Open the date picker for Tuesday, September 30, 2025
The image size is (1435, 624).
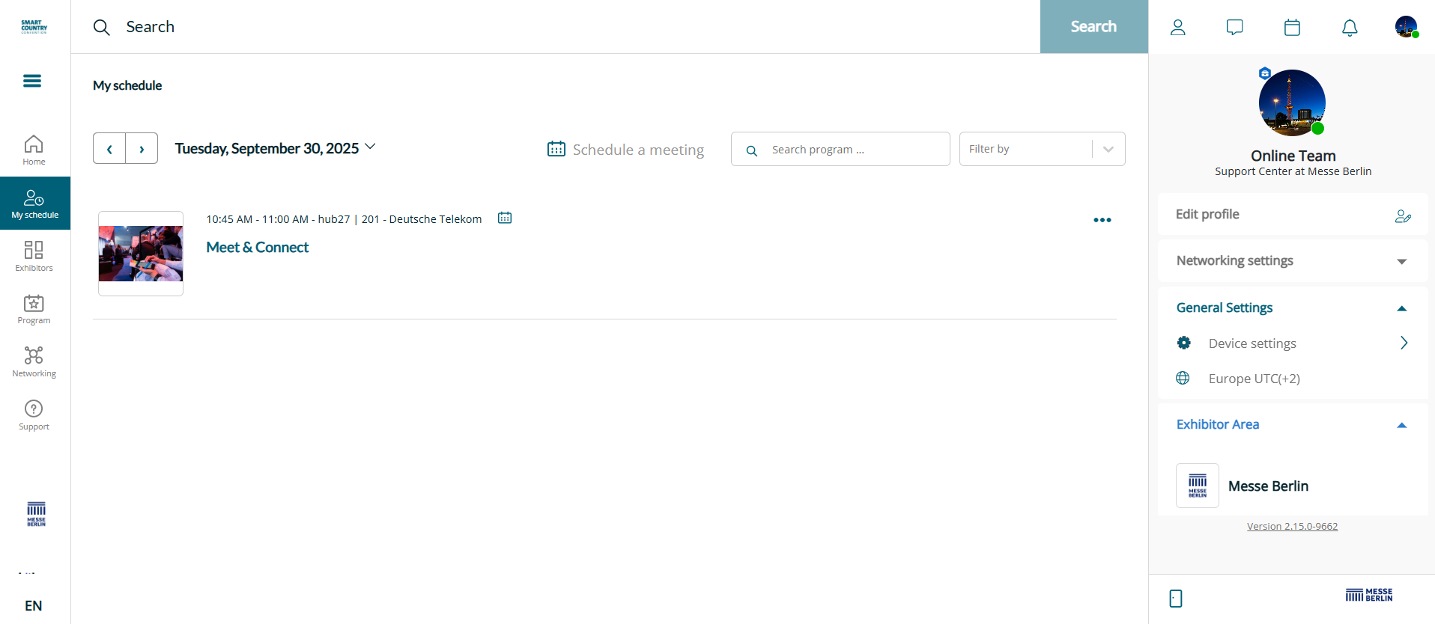point(275,148)
